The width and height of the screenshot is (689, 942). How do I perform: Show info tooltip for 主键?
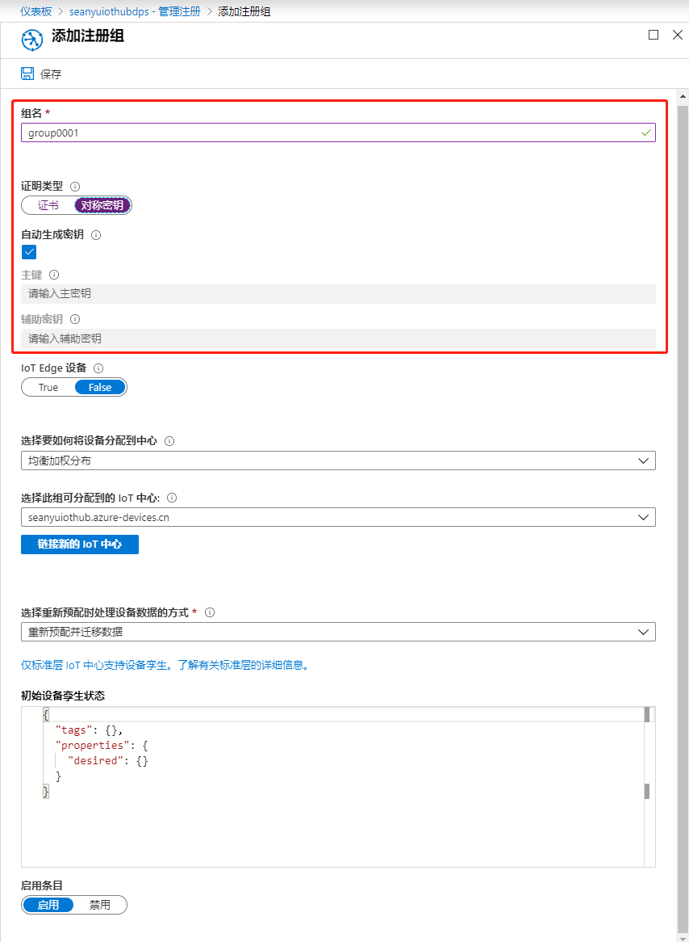[54, 275]
